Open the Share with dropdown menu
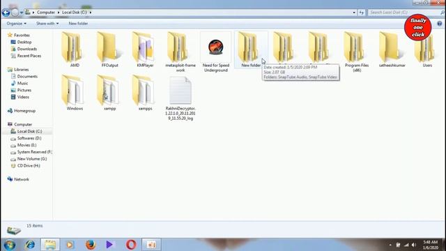The width and height of the screenshot is (446, 251). tap(47, 24)
